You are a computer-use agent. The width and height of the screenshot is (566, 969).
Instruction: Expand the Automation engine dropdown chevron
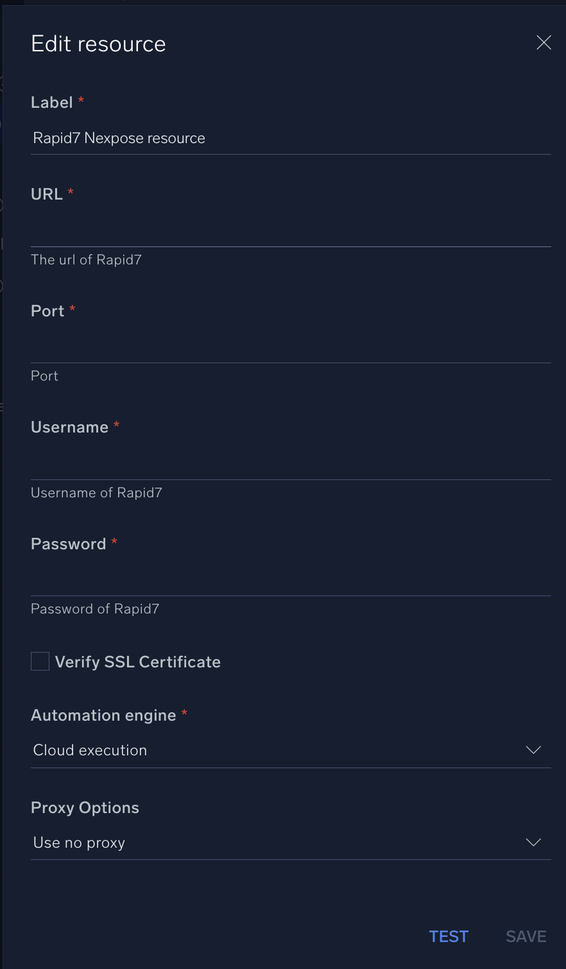(x=533, y=750)
